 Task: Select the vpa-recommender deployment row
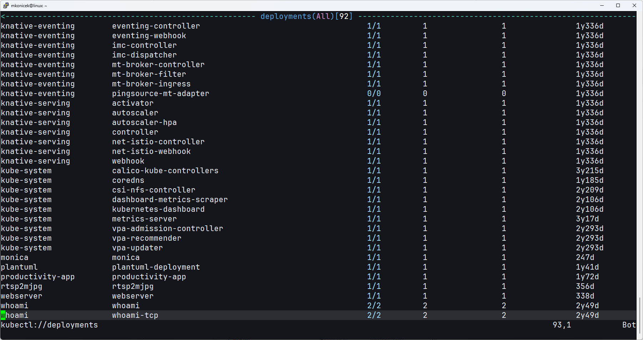146,238
